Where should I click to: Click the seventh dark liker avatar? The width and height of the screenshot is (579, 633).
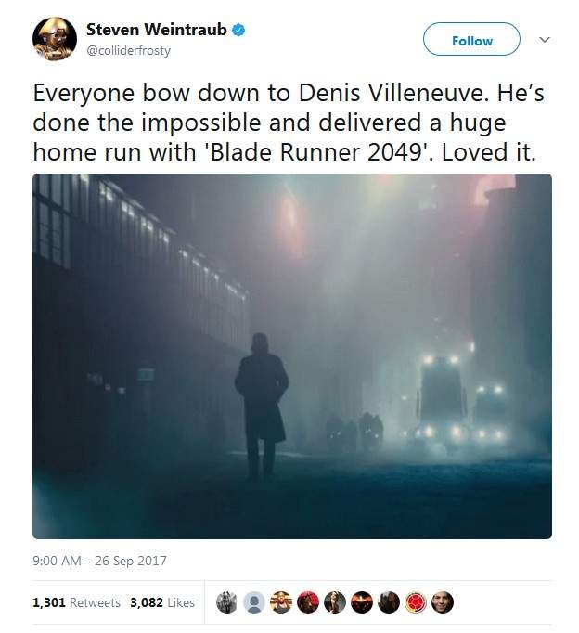pos(389,602)
